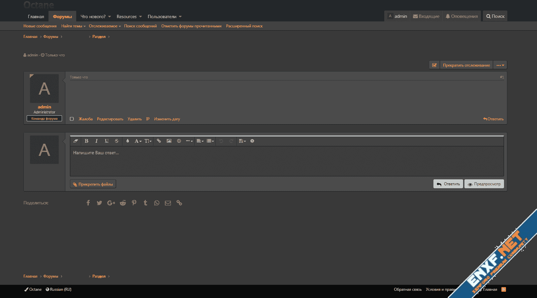The height and width of the screenshot is (298, 537).
Task: Open the RSS feed icon in the footer
Action: 503,289
